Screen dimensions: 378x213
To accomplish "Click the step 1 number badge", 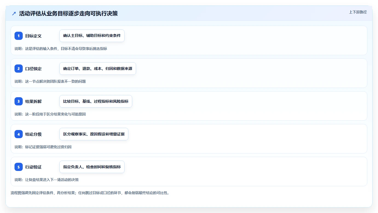I will pos(19,36).
